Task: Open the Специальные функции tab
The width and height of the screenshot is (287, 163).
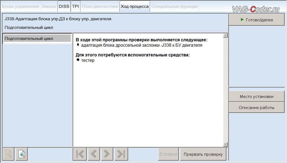Action: click(x=174, y=7)
